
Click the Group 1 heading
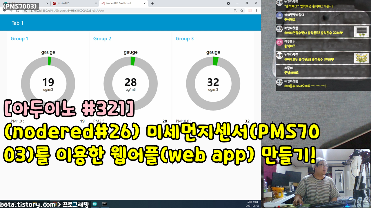(x=19, y=39)
